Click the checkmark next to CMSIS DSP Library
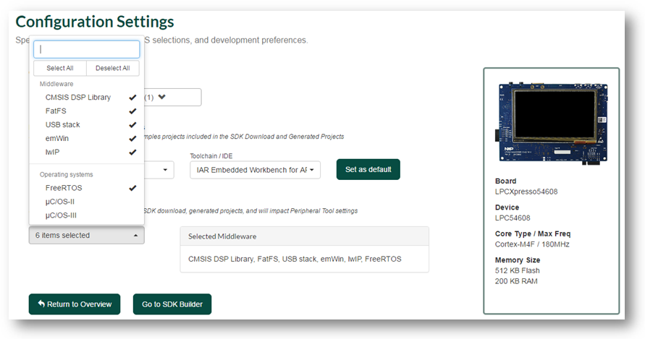The image size is (645, 339). [x=132, y=98]
